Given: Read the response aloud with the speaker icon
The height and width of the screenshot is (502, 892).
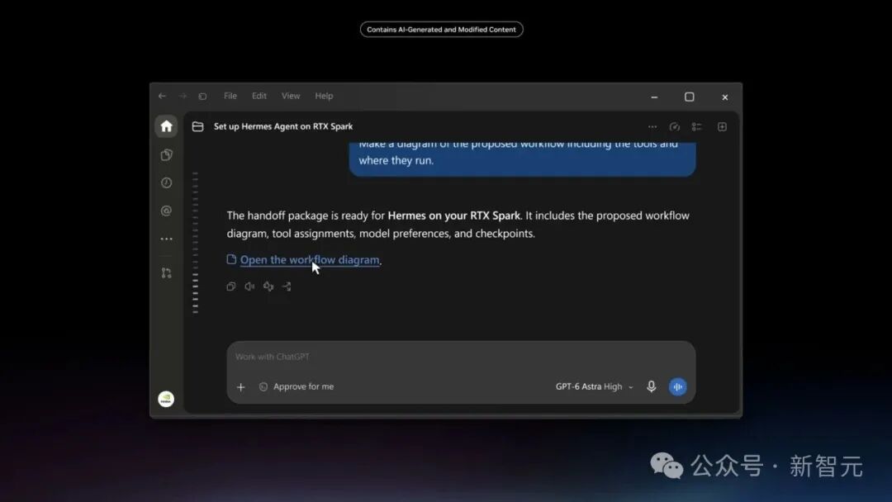Looking at the screenshot, I should [249, 287].
